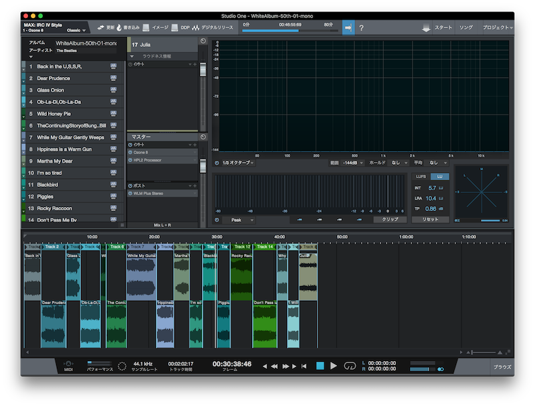Start playback with the play button
The image size is (535, 406).
[333, 366]
